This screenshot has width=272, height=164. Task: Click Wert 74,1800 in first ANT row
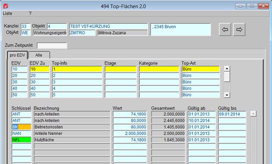click(x=130, y=114)
